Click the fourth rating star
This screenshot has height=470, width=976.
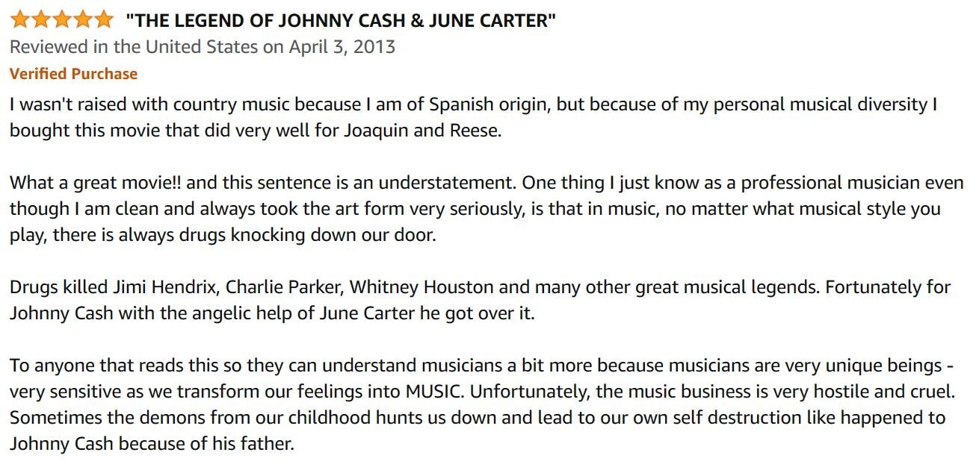tap(82, 19)
